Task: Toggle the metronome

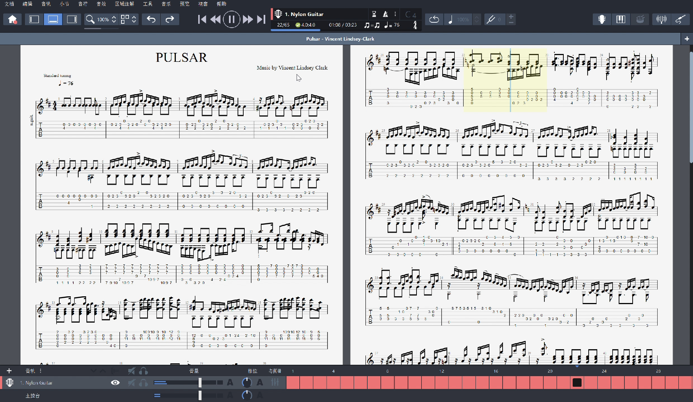Action: (386, 14)
